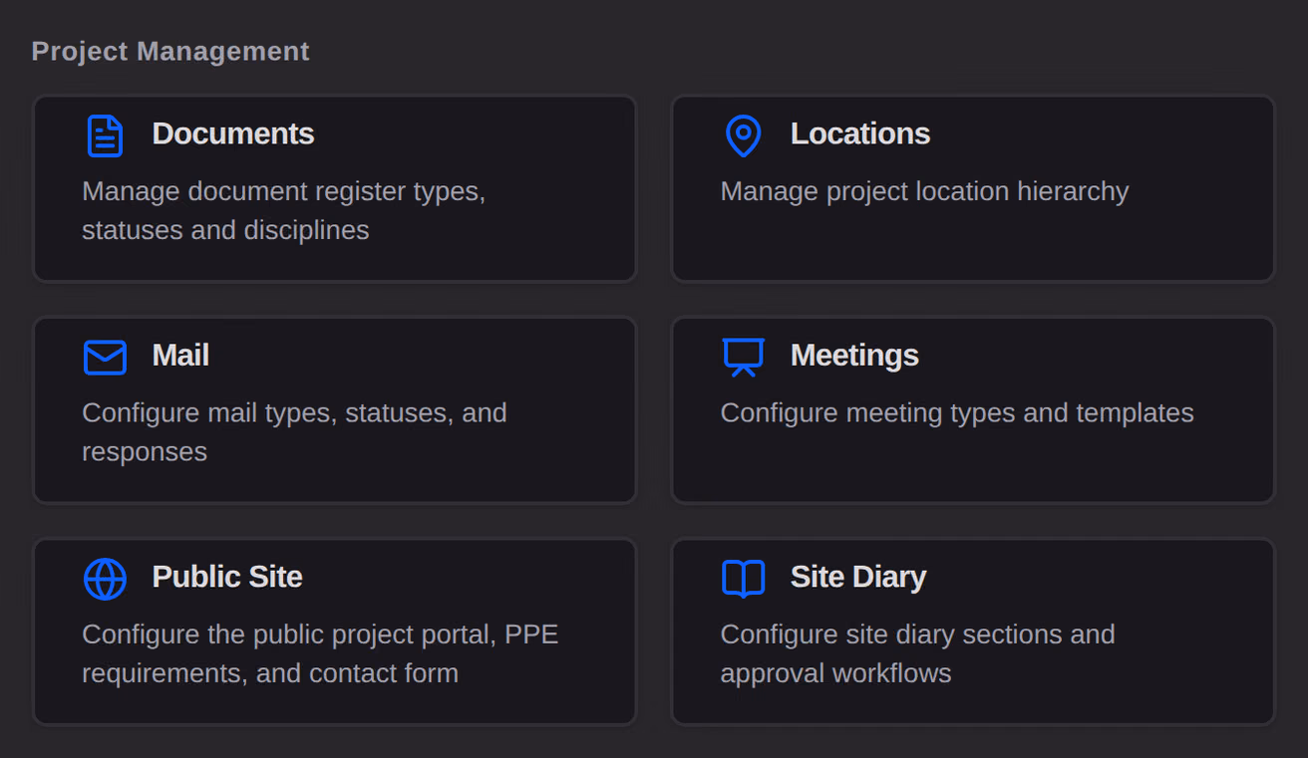Open the Public Site heading
Image resolution: width=1308 pixels, height=758 pixels.
(x=227, y=577)
